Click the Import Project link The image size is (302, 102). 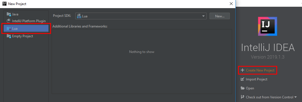click(x=257, y=79)
